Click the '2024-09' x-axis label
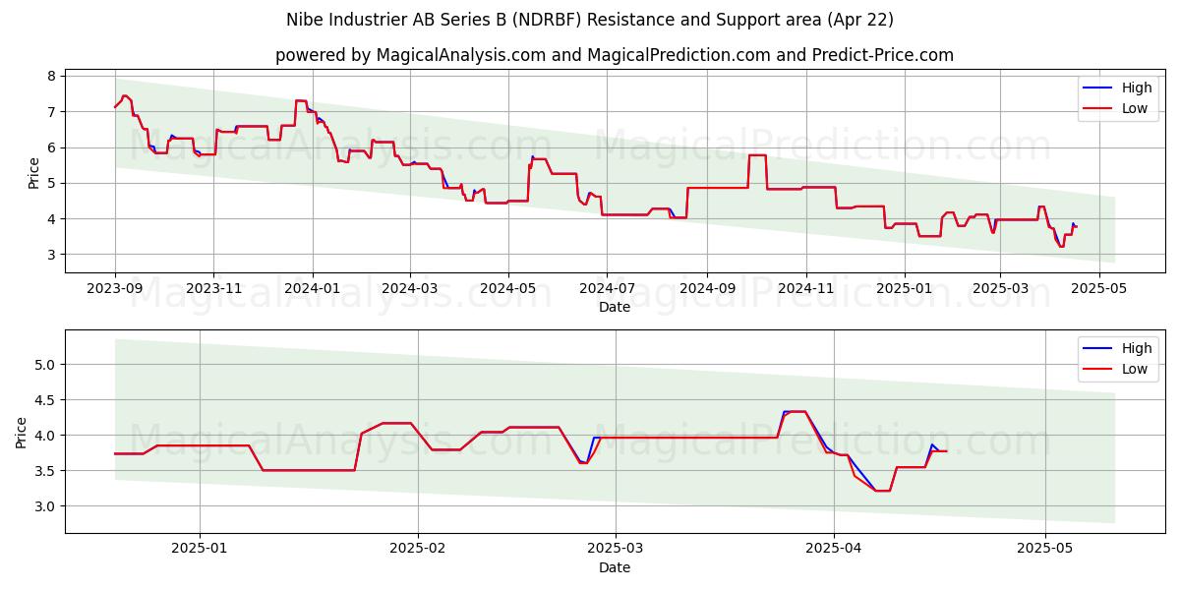Image resolution: width=1180 pixels, height=590 pixels. (706, 289)
